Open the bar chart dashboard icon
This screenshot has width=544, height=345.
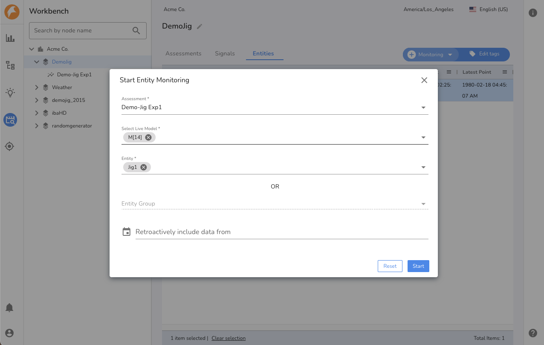(10, 38)
